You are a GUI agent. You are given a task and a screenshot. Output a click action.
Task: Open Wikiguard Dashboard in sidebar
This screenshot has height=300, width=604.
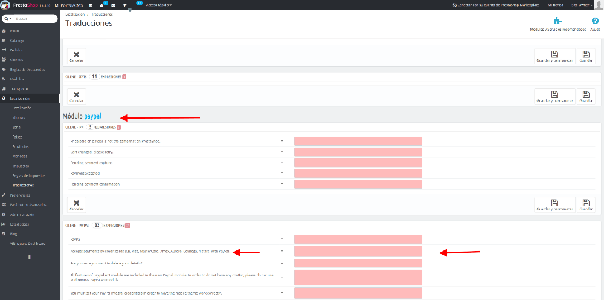pyautogui.click(x=28, y=243)
